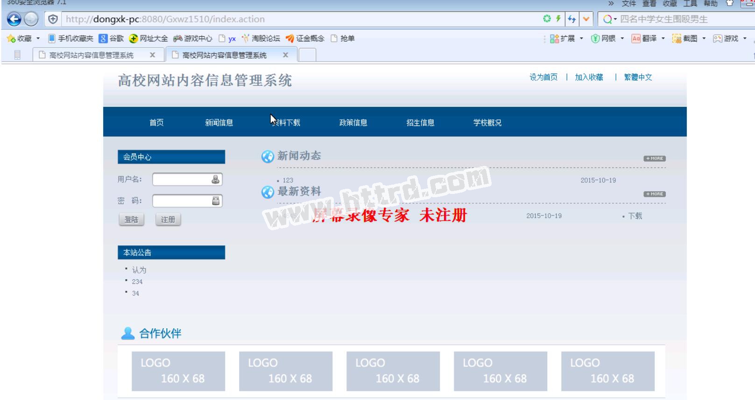Click the green refresh icon in address bar
This screenshot has width=755, height=400.
547,19
